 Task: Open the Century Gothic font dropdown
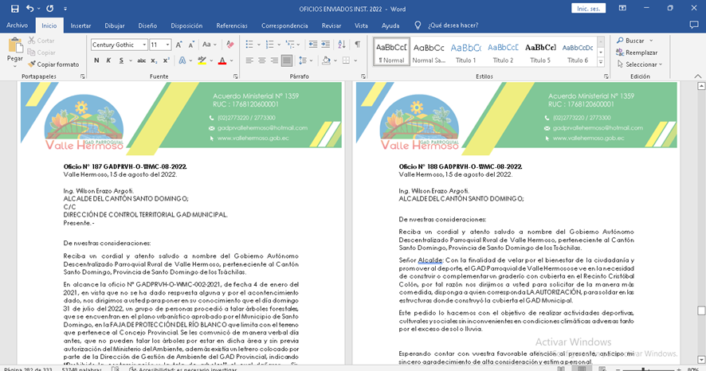(144, 45)
